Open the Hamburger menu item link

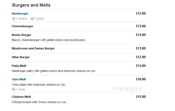(20, 13)
